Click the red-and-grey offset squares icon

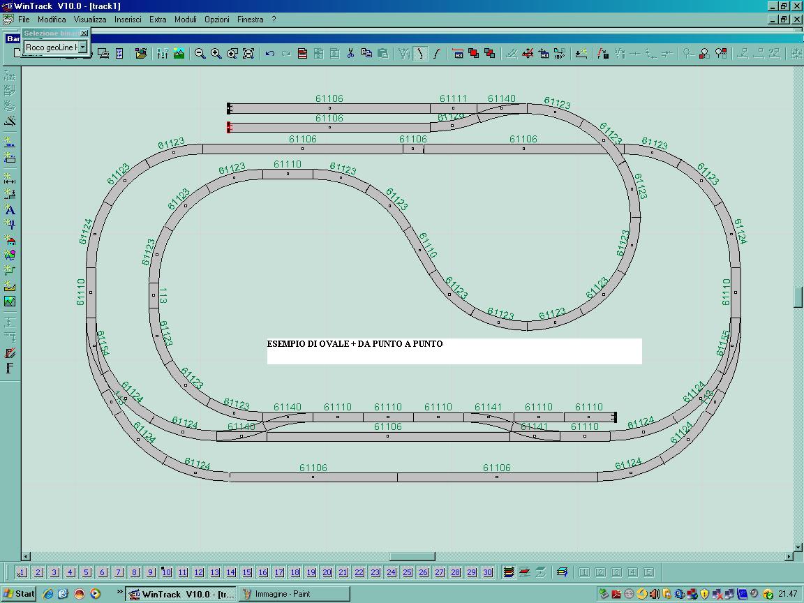click(x=490, y=53)
